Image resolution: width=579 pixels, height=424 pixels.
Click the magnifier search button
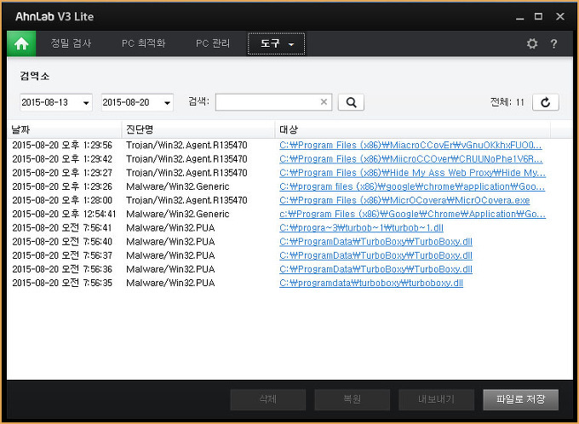(x=351, y=102)
